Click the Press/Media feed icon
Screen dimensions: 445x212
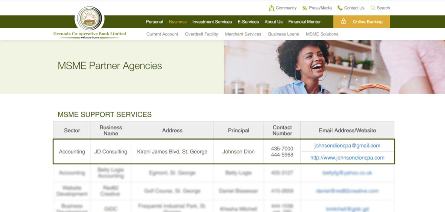point(305,8)
